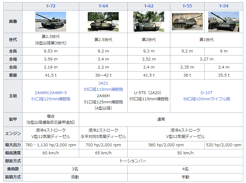Open the 2A21 main gun link
The width and height of the screenshot is (246, 183).
103,83
